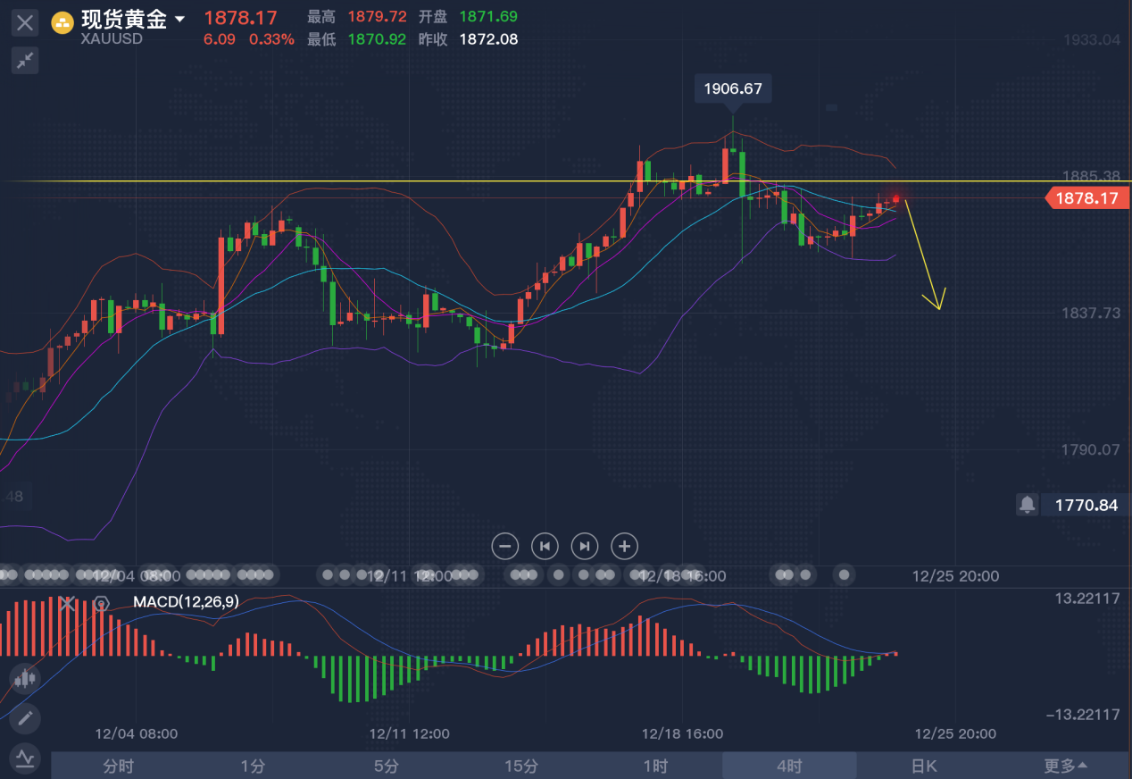Select the 日K timeframe tab
Screen dimensions: 1132x779
point(923,766)
